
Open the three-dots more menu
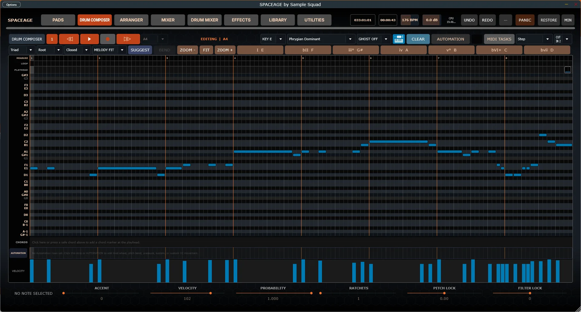505,20
